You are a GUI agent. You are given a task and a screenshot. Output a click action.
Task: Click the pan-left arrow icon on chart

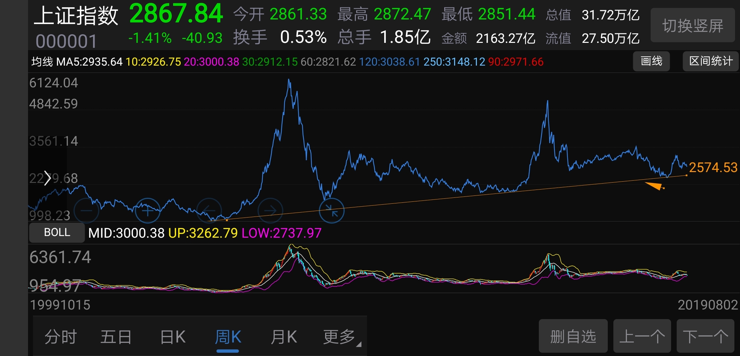[209, 210]
